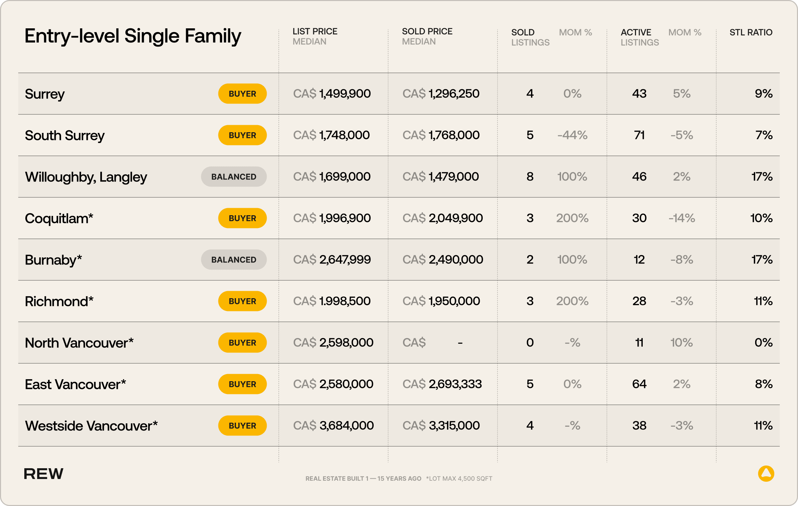Click South Surrey's 71 active listings value

pos(639,135)
